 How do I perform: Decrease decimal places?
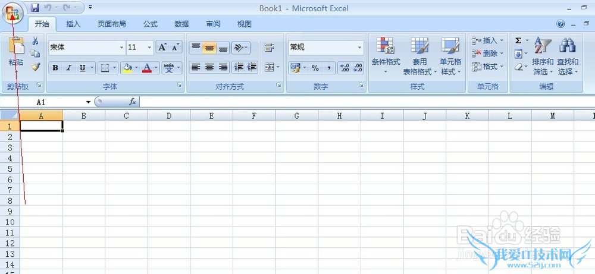(358, 68)
